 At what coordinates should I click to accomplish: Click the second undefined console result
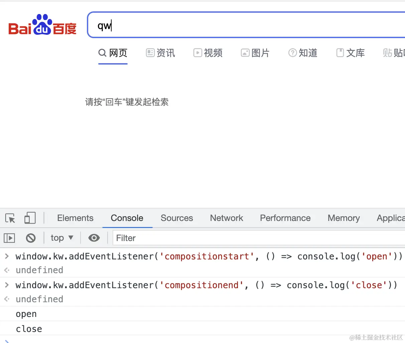pos(39,299)
